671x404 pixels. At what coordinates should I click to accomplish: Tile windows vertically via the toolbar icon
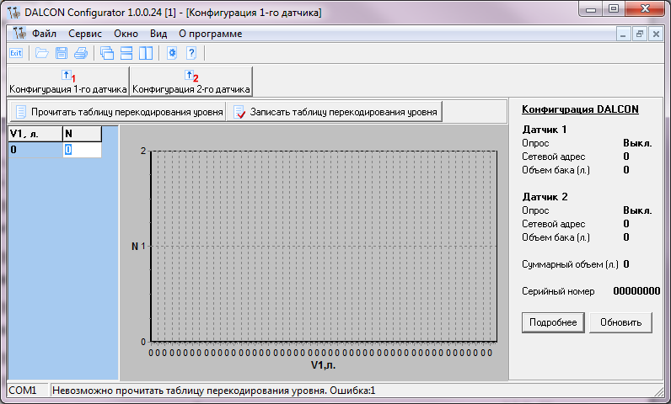(x=146, y=53)
